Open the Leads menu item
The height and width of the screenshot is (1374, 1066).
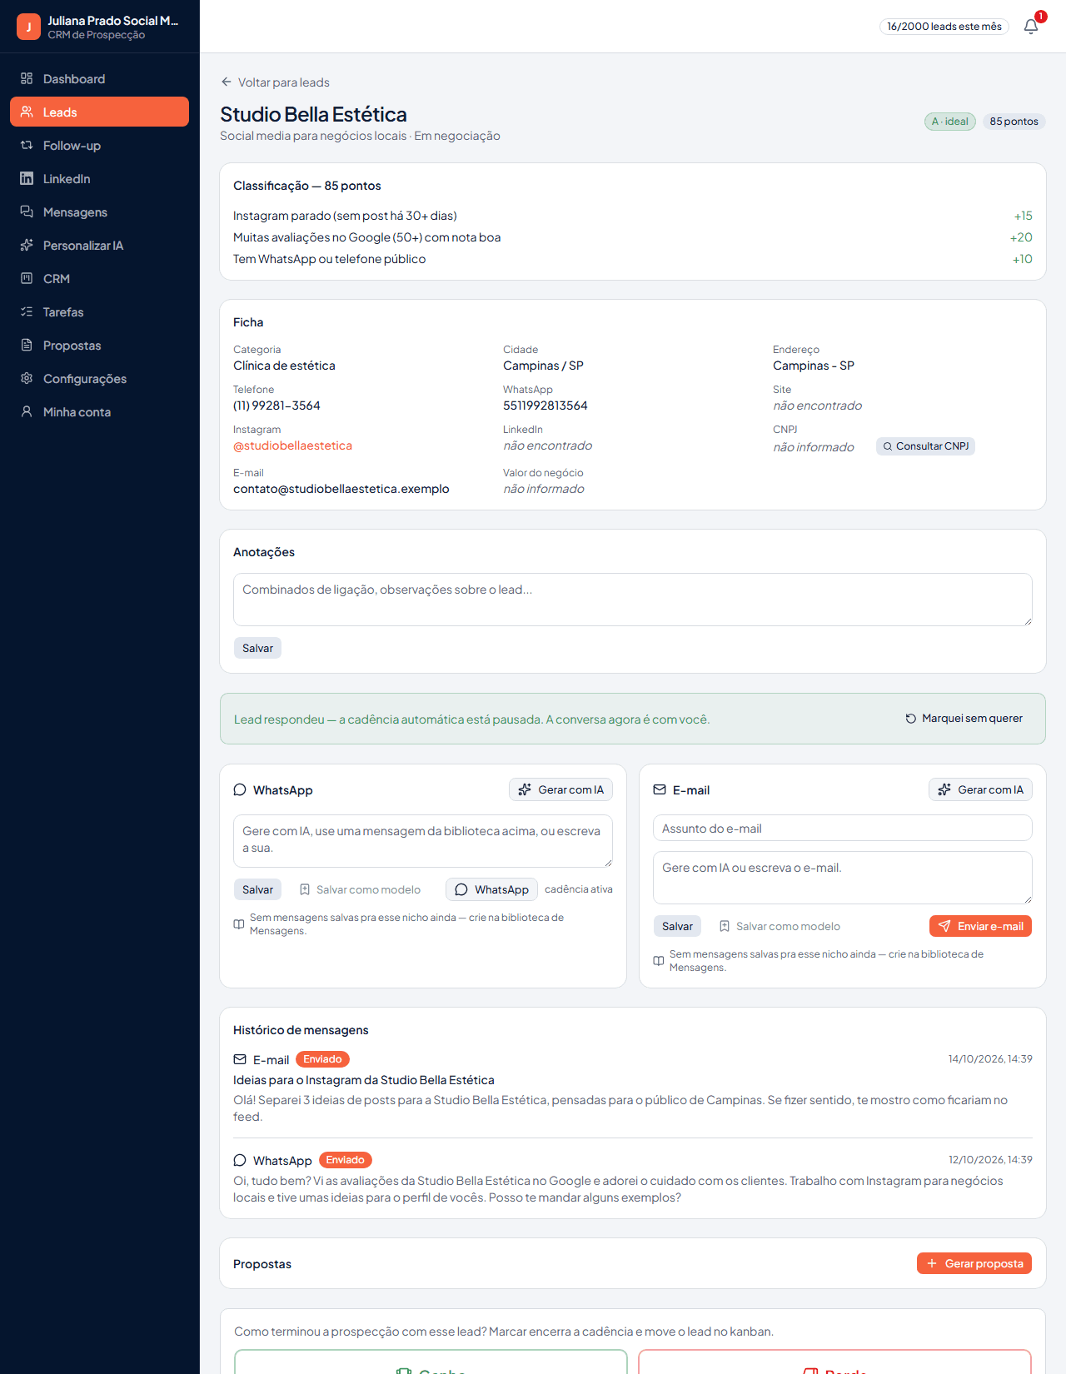click(x=99, y=112)
